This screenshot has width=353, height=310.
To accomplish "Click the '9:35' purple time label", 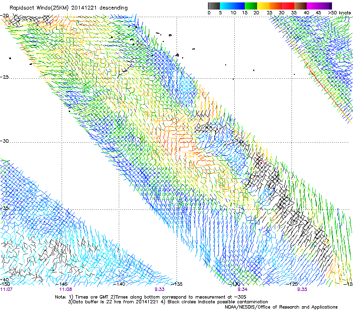I will (x=302, y=289).
